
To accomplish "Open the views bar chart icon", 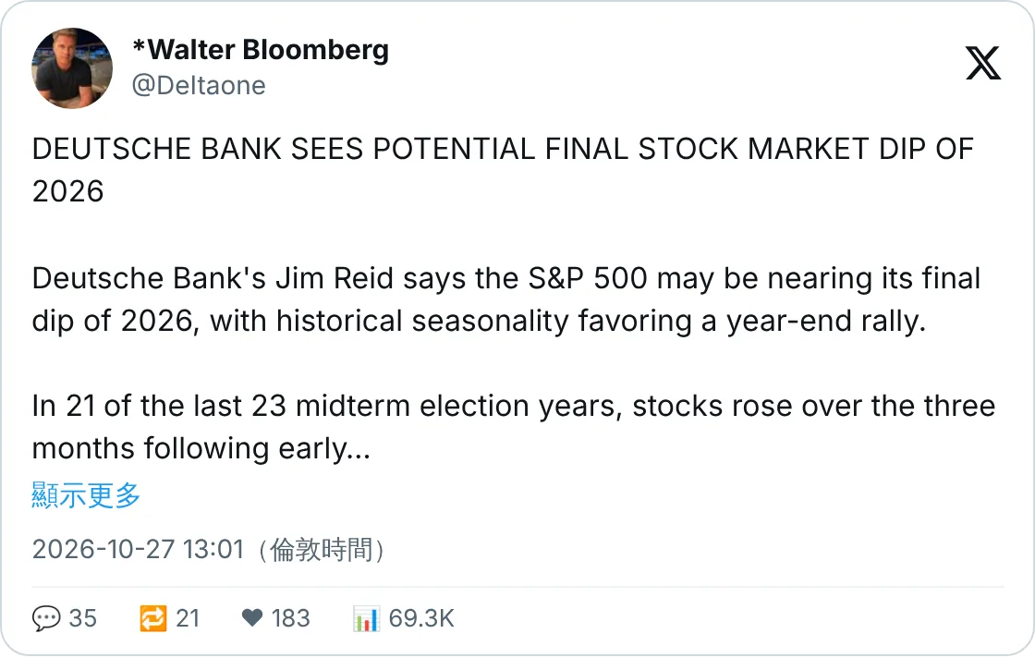I will [366, 618].
